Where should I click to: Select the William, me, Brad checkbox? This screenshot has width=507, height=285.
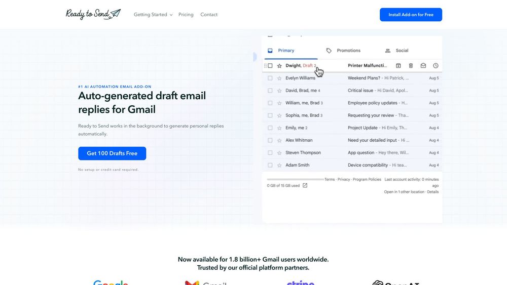coord(270,103)
